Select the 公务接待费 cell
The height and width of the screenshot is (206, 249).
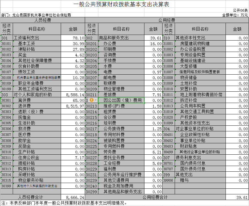[x=121, y=129]
